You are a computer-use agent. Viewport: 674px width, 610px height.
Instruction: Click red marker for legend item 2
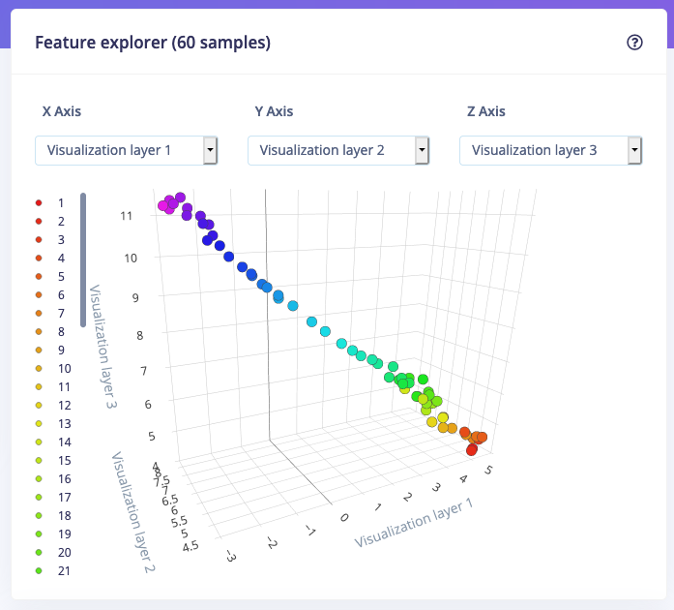pos(39,222)
